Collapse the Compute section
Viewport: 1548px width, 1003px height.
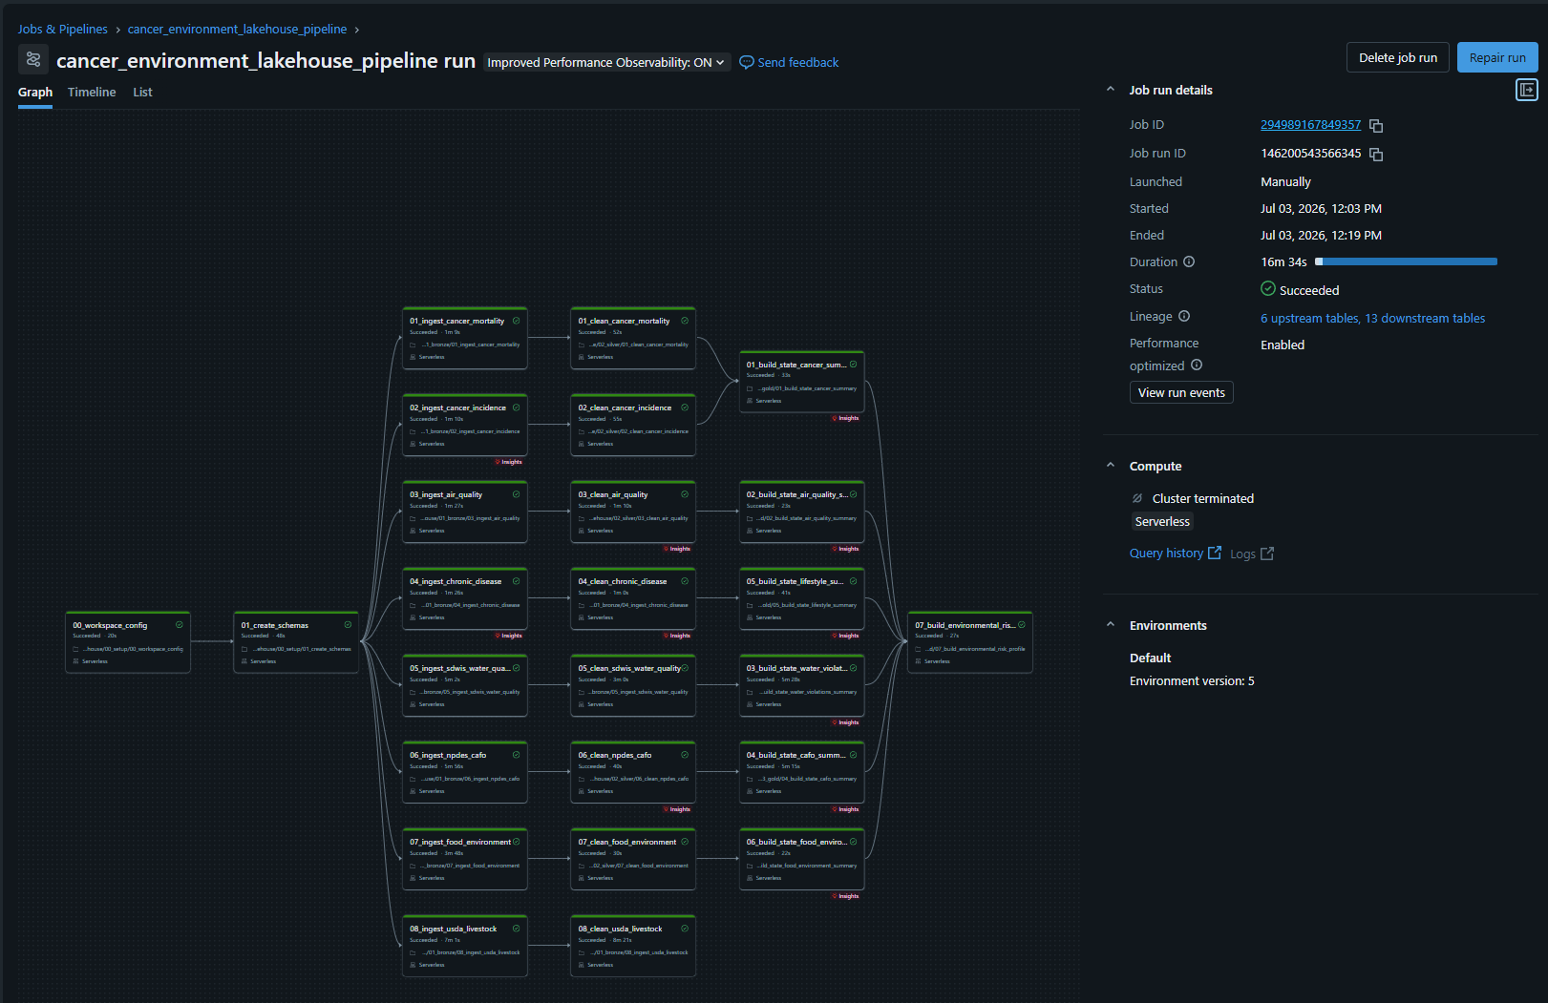tap(1110, 466)
